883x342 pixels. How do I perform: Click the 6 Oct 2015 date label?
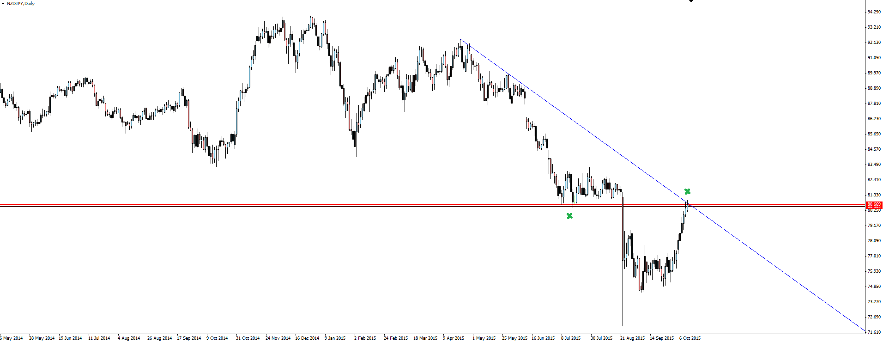tap(690, 338)
